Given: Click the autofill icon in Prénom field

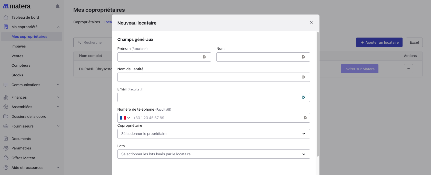Looking at the screenshot, I should point(204,57).
